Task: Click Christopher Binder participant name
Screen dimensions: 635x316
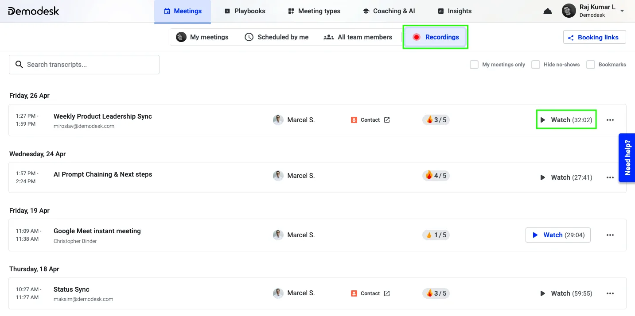Action: coord(75,241)
